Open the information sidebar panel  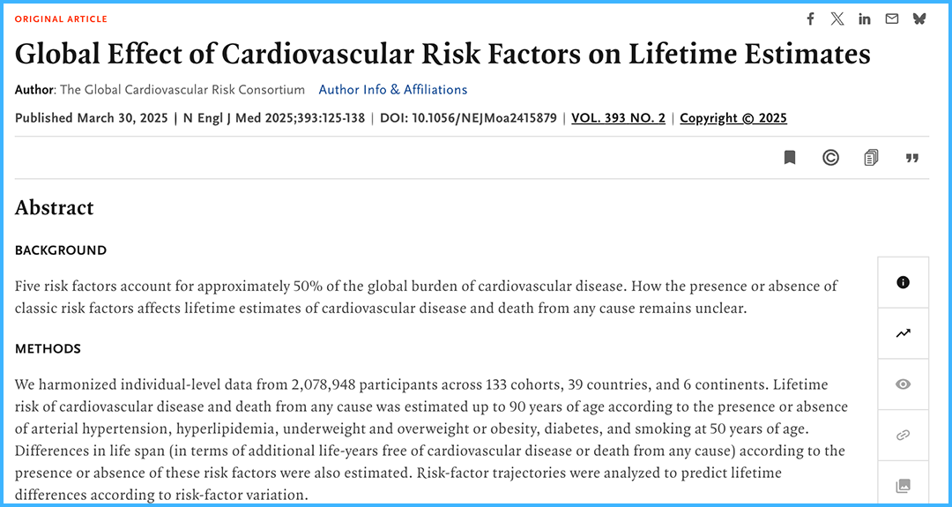point(903,283)
